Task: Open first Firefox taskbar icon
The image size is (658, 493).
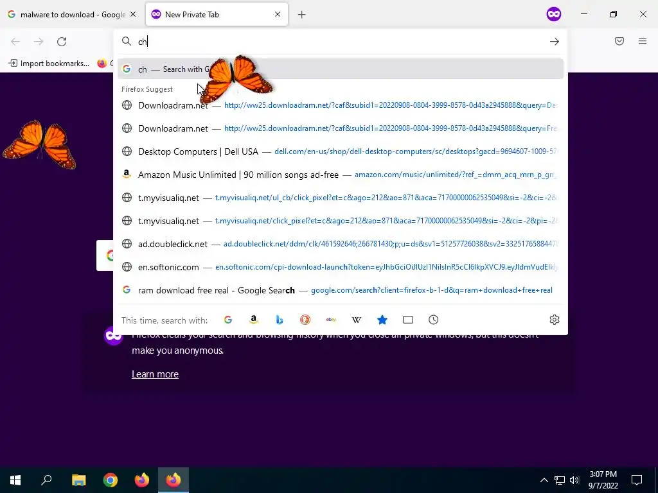Action: coord(142,480)
